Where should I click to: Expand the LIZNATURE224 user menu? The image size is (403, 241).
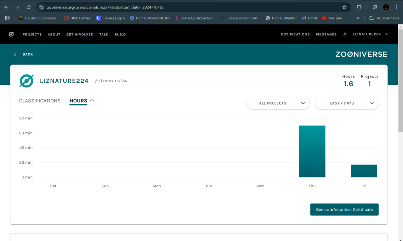click(370, 34)
